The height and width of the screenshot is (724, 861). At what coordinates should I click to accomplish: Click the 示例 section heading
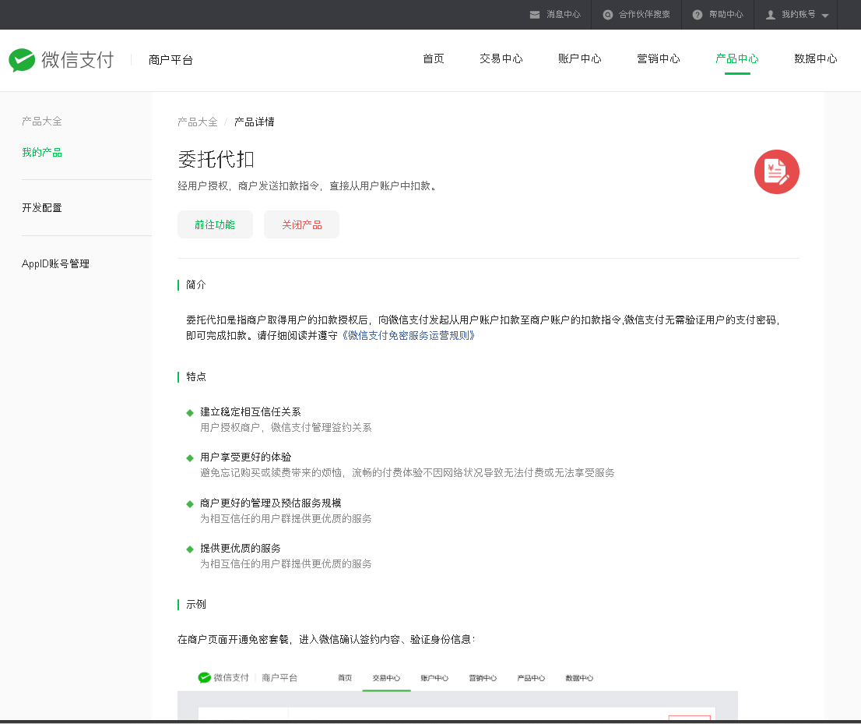tap(195, 604)
